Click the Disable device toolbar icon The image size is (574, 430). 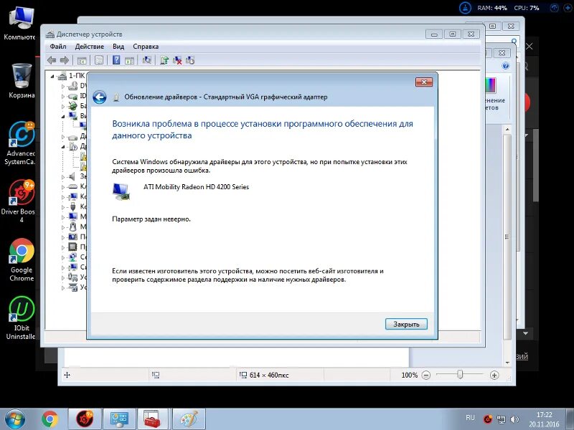(x=190, y=60)
